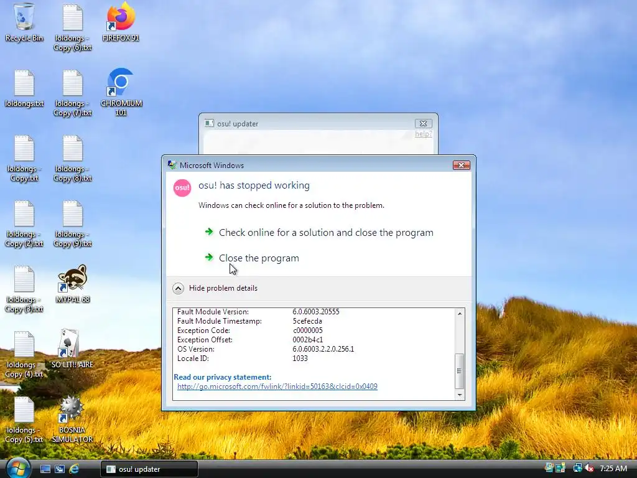The width and height of the screenshot is (637, 478).
Task: Open SO LIT!! AIRE solitaire shortcut
Action: (x=72, y=349)
